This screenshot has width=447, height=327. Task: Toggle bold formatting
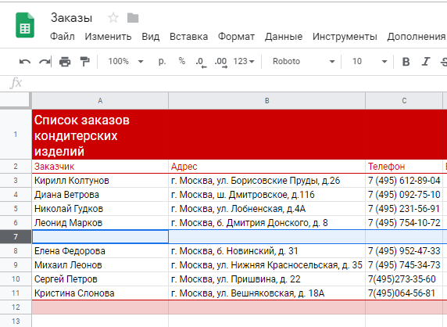pos(406,62)
